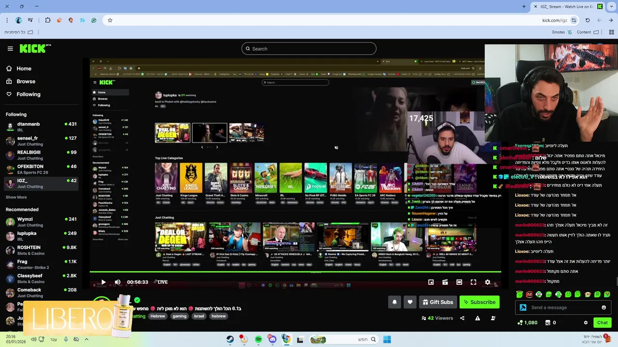Seek on the green video progress bar
Viewport: 618px width, 347px height.
[x=295, y=272]
